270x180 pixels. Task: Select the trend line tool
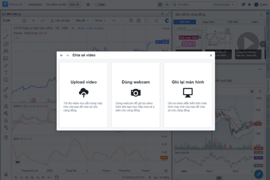6,37
